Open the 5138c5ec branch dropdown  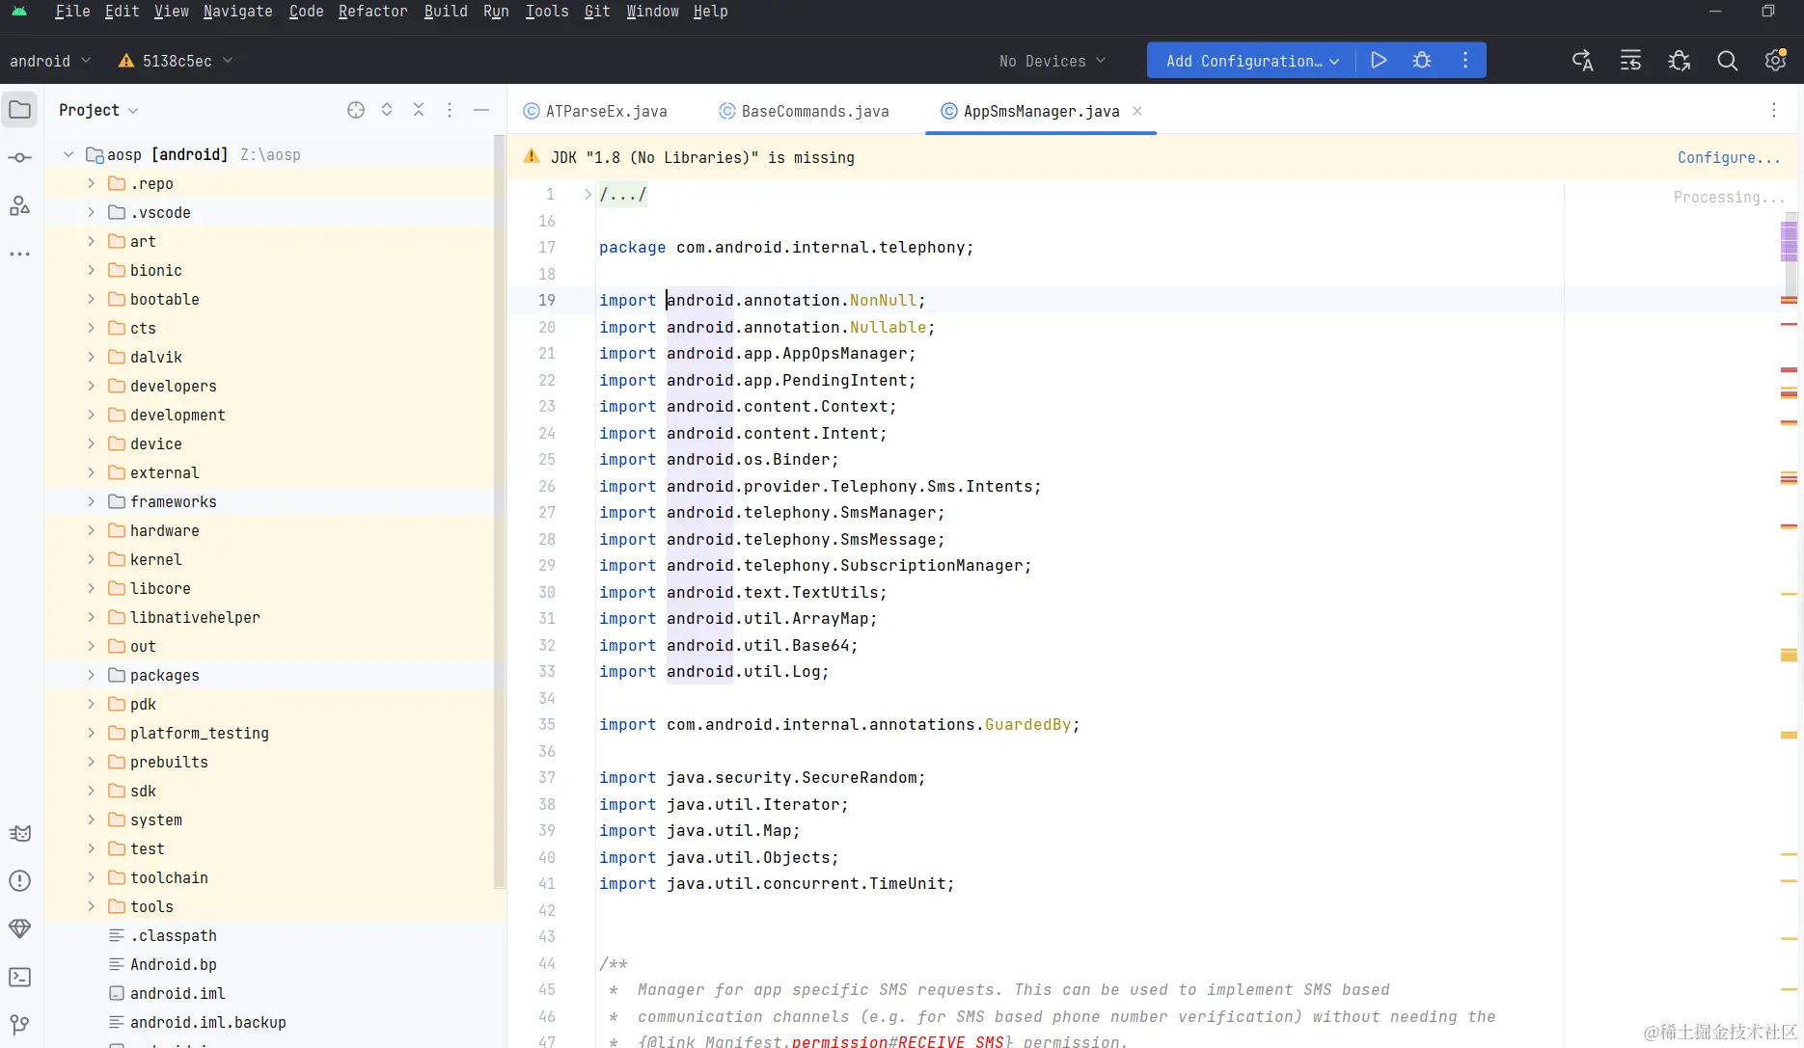point(176,61)
